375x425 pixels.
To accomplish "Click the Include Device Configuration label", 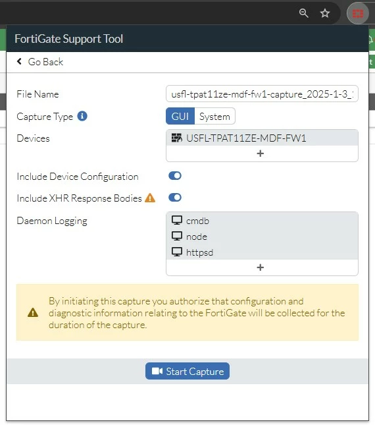I will 78,177.
